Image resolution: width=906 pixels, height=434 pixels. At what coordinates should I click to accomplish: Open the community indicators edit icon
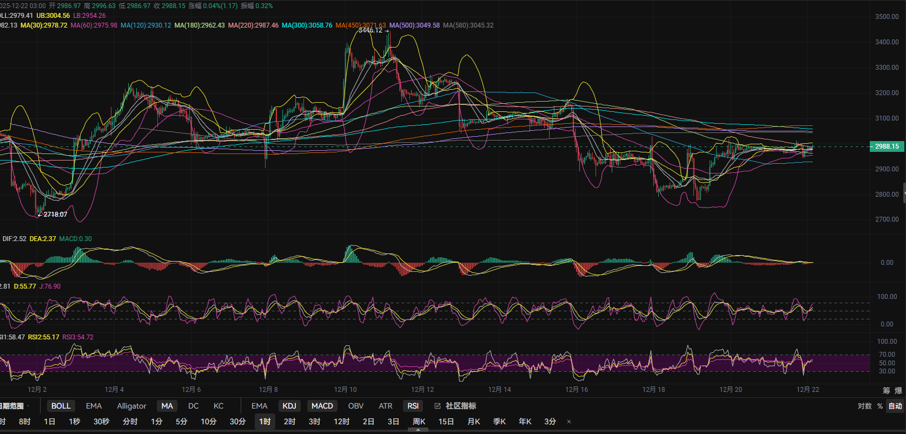[x=438, y=406]
